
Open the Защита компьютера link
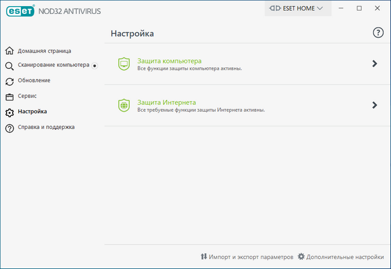[x=169, y=61]
